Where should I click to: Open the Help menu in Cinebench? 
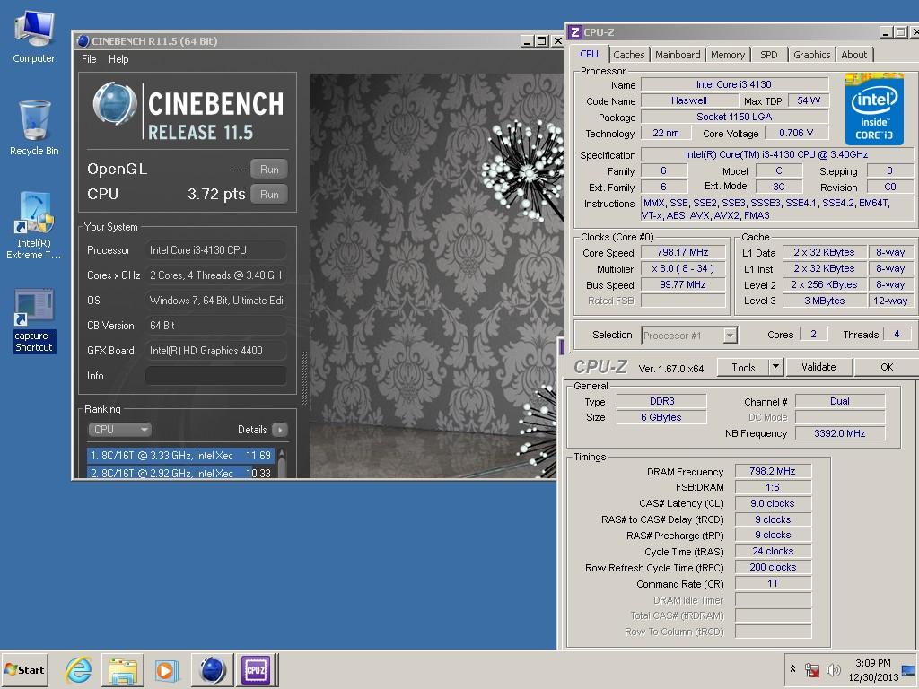click(118, 59)
